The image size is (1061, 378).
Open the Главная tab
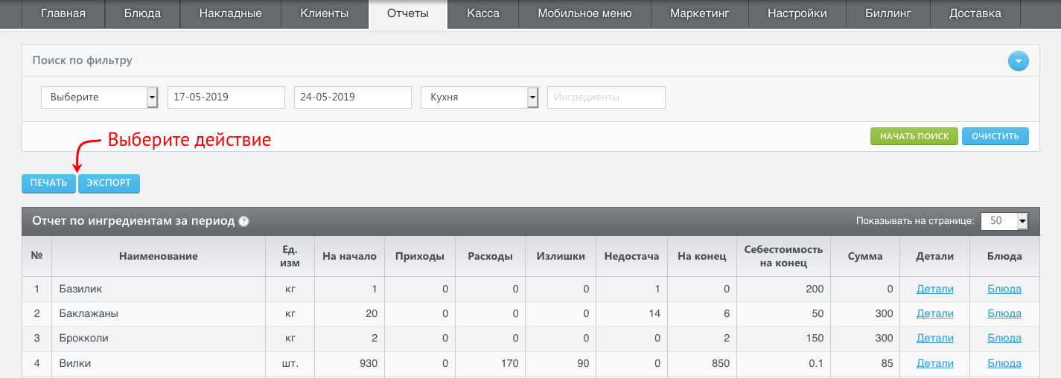pyautogui.click(x=63, y=13)
